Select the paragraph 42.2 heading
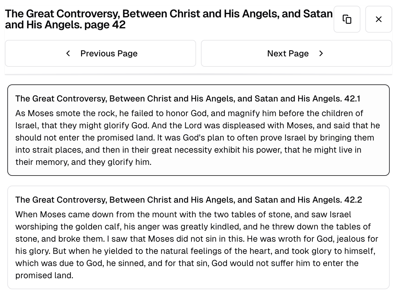Viewport: 397px width, 295px height. pos(188,200)
